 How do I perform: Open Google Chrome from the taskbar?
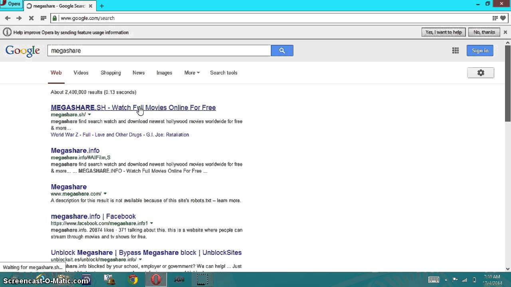pos(133,280)
